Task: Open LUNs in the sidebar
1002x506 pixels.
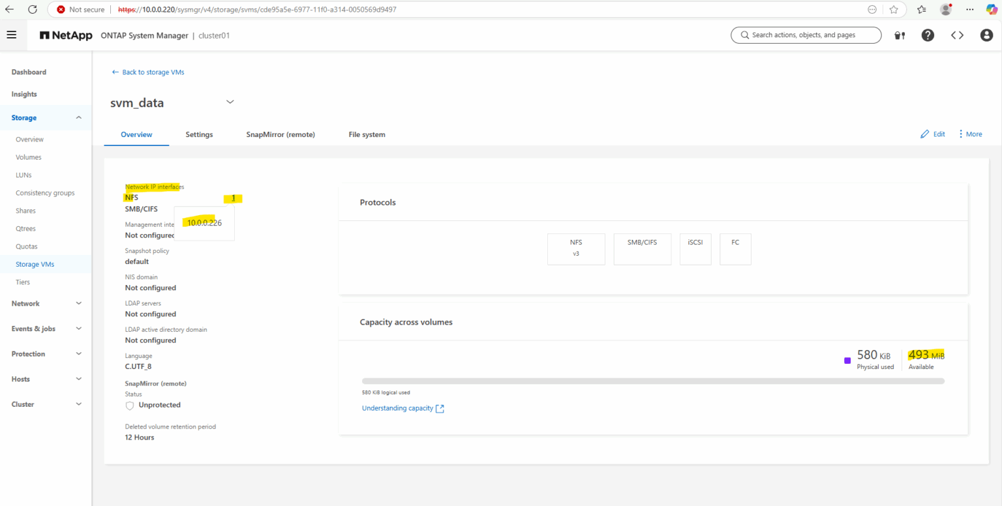Action: coord(23,175)
